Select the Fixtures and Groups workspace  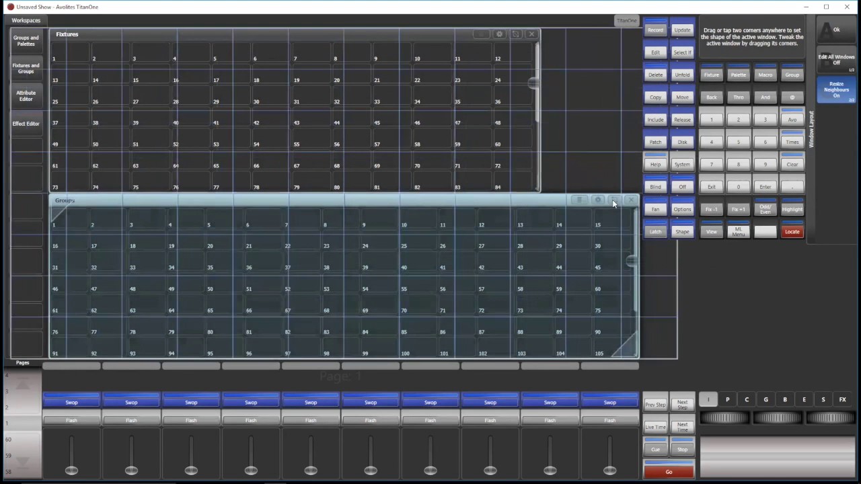pyautogui.click(x=26, y=69)
